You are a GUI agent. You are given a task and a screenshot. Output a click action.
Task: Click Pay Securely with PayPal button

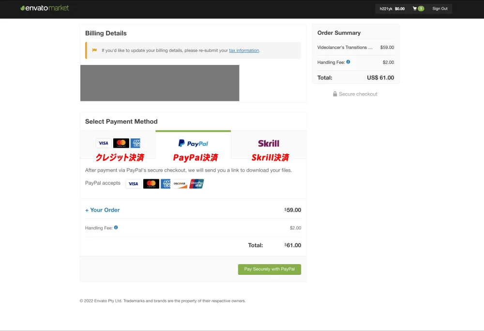click(x=270, y=269)
